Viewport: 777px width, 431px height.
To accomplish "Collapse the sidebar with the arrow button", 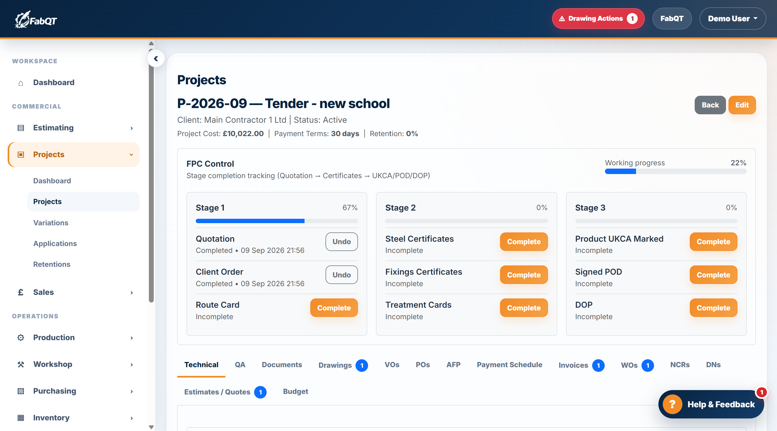I will point(156,59).
